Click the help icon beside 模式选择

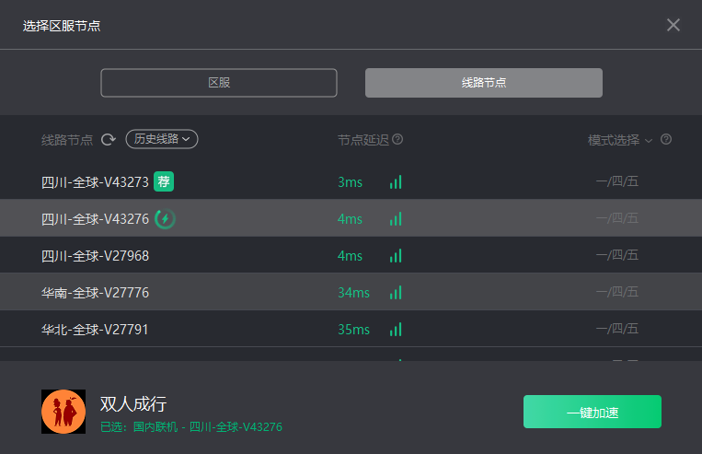point(666,139)
